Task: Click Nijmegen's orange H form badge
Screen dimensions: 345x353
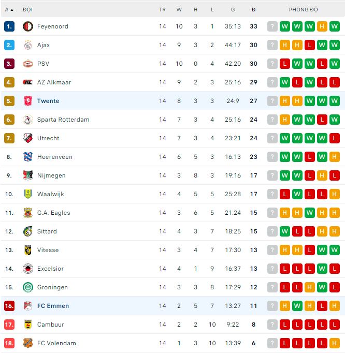Action: click(x=322, y=175)
